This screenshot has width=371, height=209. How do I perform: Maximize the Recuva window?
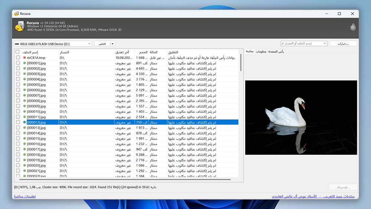coord(339,14)
